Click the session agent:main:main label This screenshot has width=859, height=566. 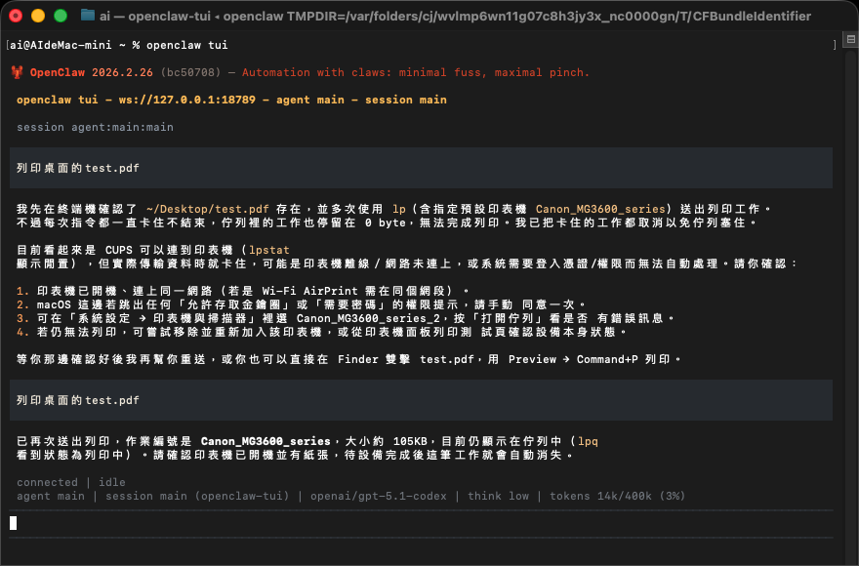tap(95, 127)
